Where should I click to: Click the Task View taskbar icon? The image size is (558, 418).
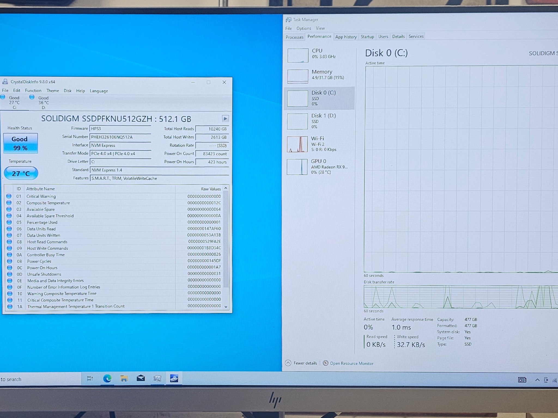point(90,379)
